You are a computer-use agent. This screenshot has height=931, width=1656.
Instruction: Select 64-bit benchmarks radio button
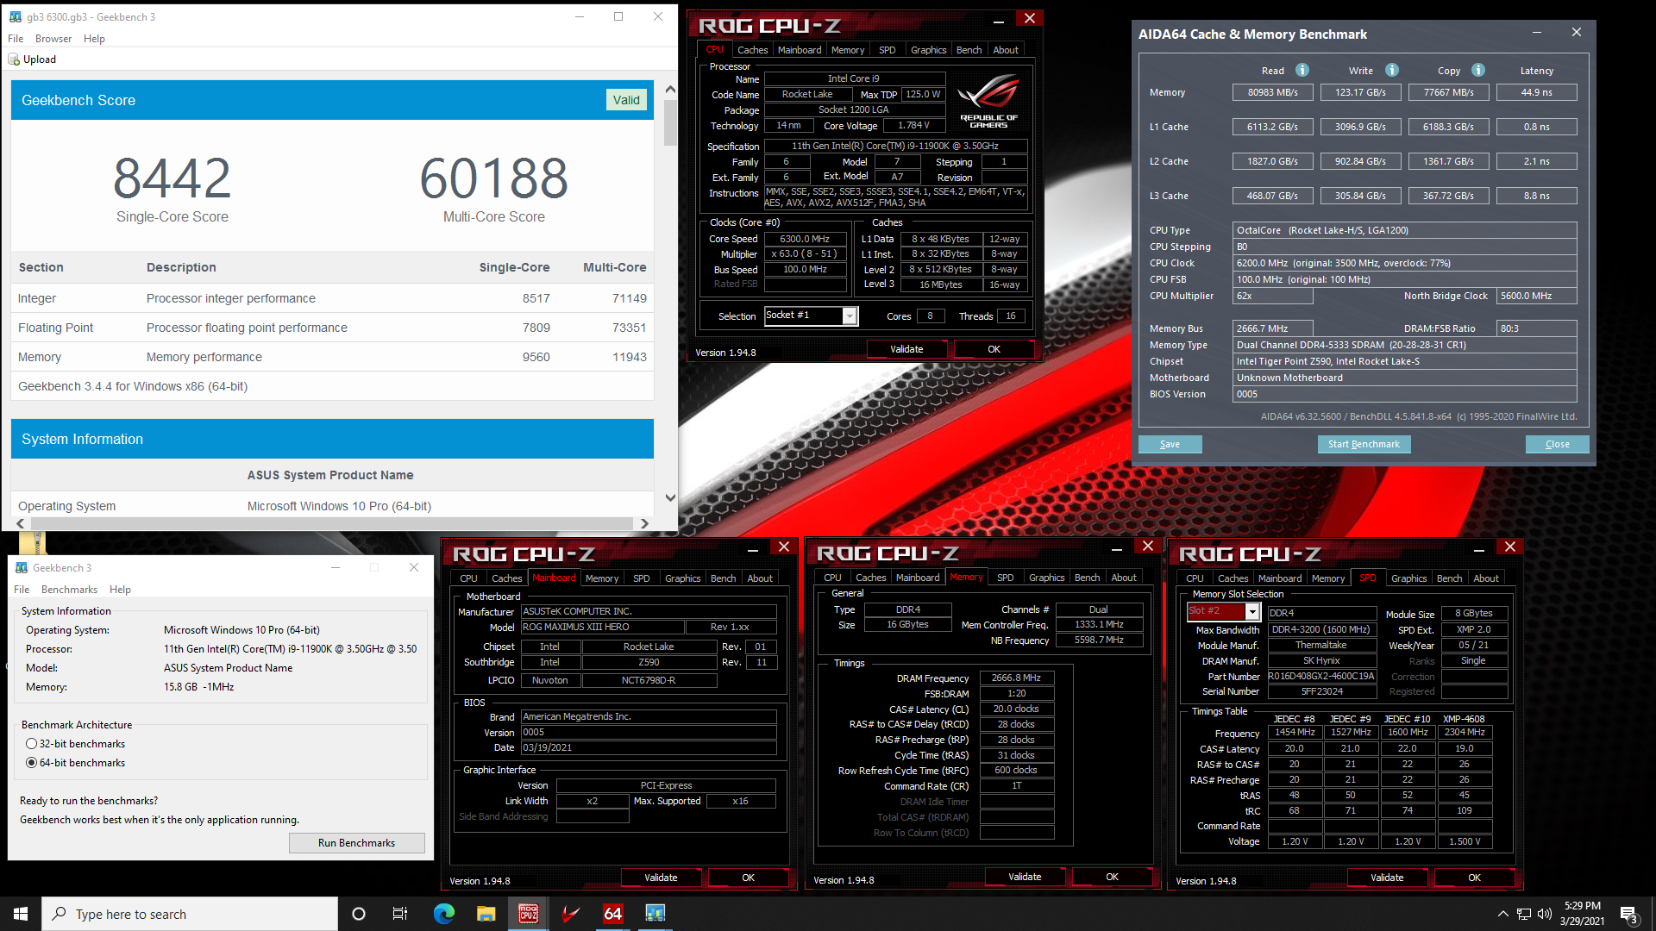tap(32, 763)
